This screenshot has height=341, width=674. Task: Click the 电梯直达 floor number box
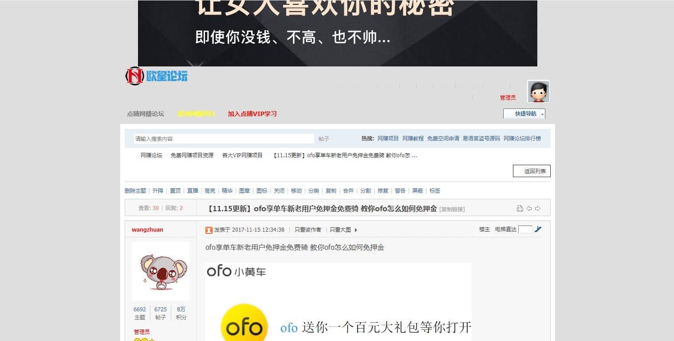pos(525,229)
